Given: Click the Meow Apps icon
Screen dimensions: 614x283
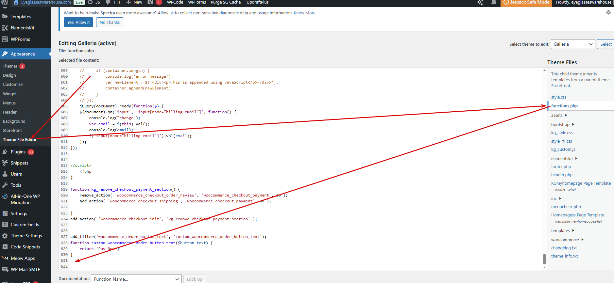Looking at the screenshot, I should pyautogui.click(x=5, y=258).
